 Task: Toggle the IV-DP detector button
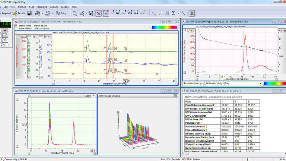[130, 13]
